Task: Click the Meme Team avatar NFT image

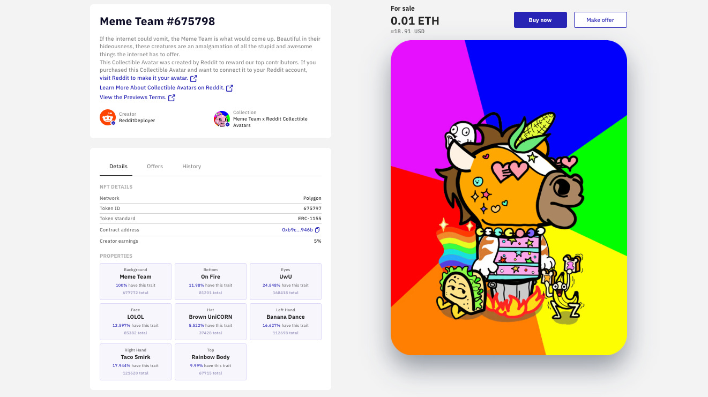Action: pyautogui.click(x=509, y=197)
